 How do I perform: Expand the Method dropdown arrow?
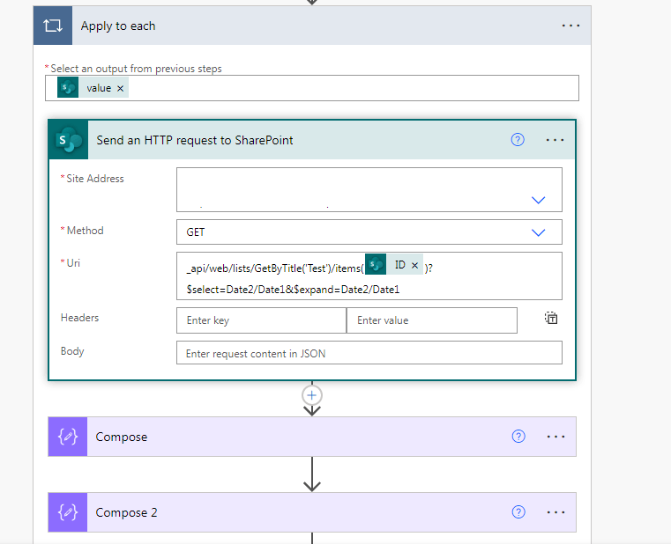point(538,232)
